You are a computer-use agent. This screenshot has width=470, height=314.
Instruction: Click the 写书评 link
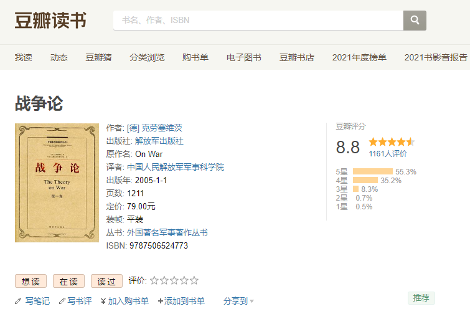[80, 301]
